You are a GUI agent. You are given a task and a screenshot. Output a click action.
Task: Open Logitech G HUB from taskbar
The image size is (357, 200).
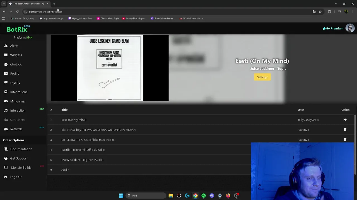[x=187, y=196]
